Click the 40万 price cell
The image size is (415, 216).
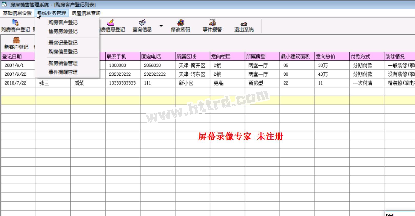(332, 74)
